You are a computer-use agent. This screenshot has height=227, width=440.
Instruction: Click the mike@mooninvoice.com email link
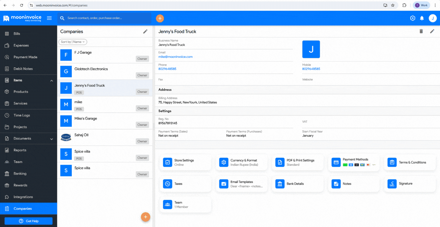pyautogui.click(x=175, y=57)
